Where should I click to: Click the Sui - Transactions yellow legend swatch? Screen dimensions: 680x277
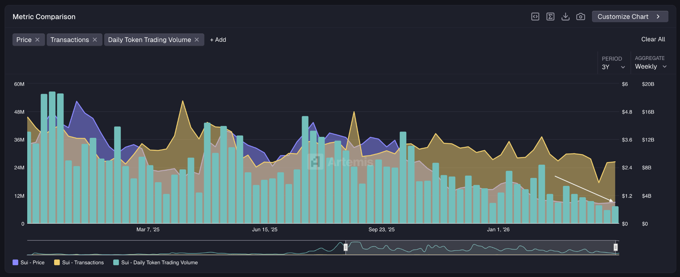[x=57, y=262]
